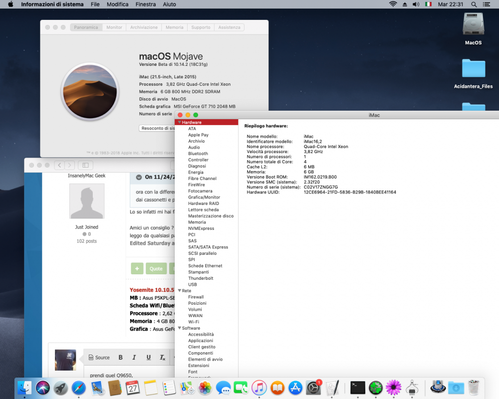Go forward in the browser window
The width and height of the screenshot is (499, 399).
[x=70, y=165]
